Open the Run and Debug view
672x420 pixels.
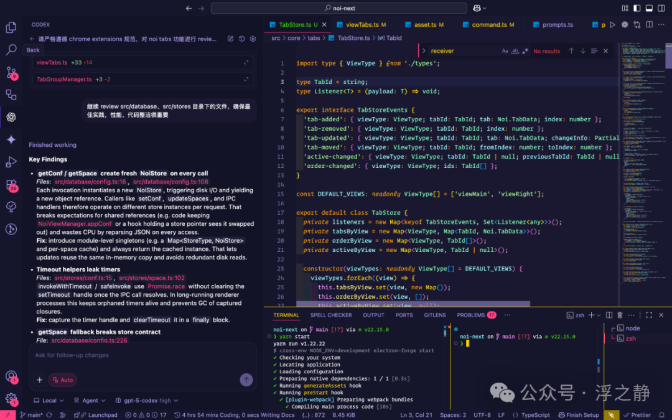(11, 162)
